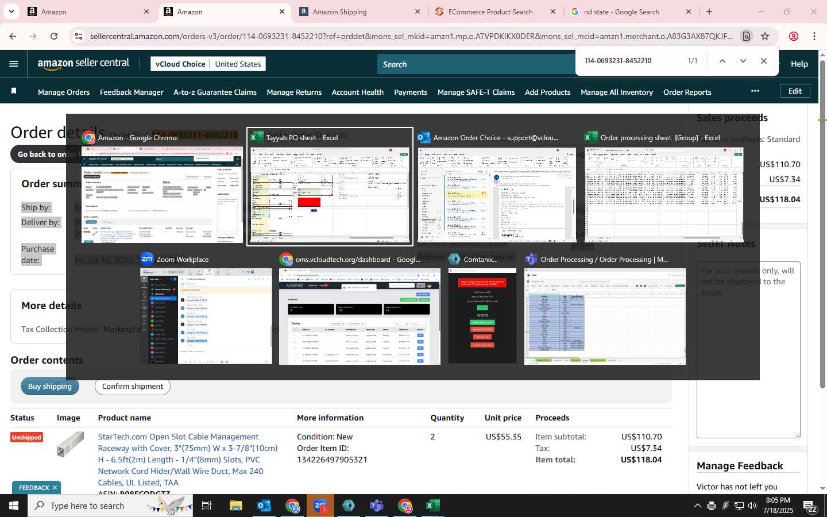Open Task View on the taskbar
Viewport: 827px width, 517px height.
[x=207, y=506]
